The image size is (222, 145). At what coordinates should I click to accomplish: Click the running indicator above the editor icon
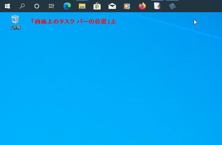click(x=157, y=1)
